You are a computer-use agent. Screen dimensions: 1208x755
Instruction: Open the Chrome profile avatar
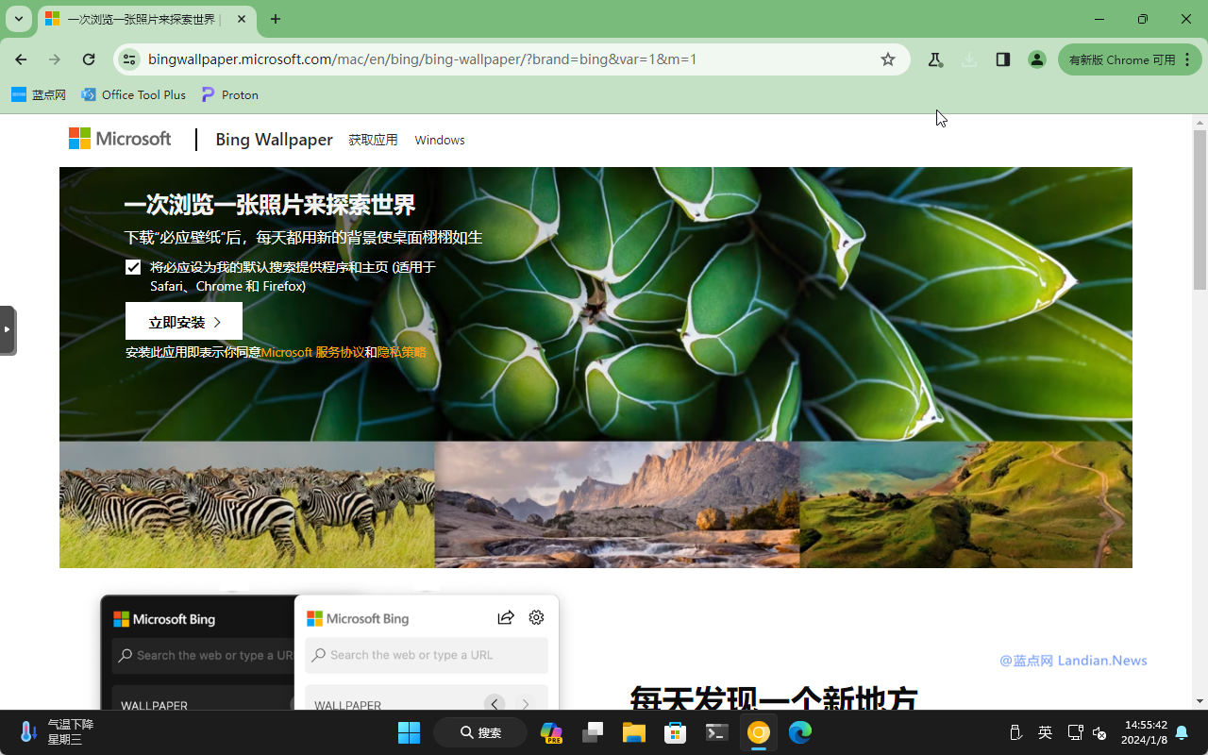(x=1037, y=59)
